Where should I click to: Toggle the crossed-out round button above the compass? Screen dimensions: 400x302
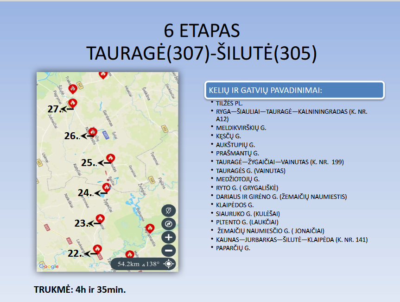pyautogui.click(x=169, y=211)
